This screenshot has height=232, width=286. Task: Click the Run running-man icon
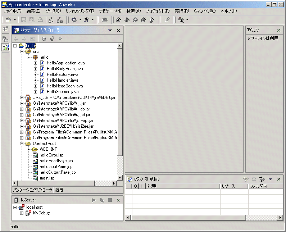pyautogui.click(x=86, y=19)
